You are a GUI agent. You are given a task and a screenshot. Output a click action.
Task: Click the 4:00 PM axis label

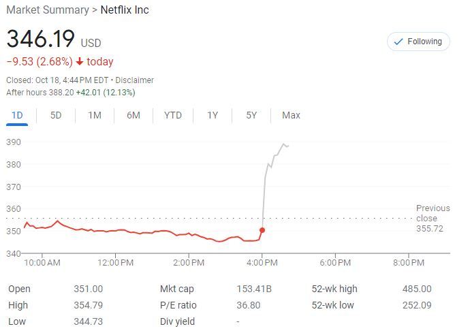[x=262, y=262]
